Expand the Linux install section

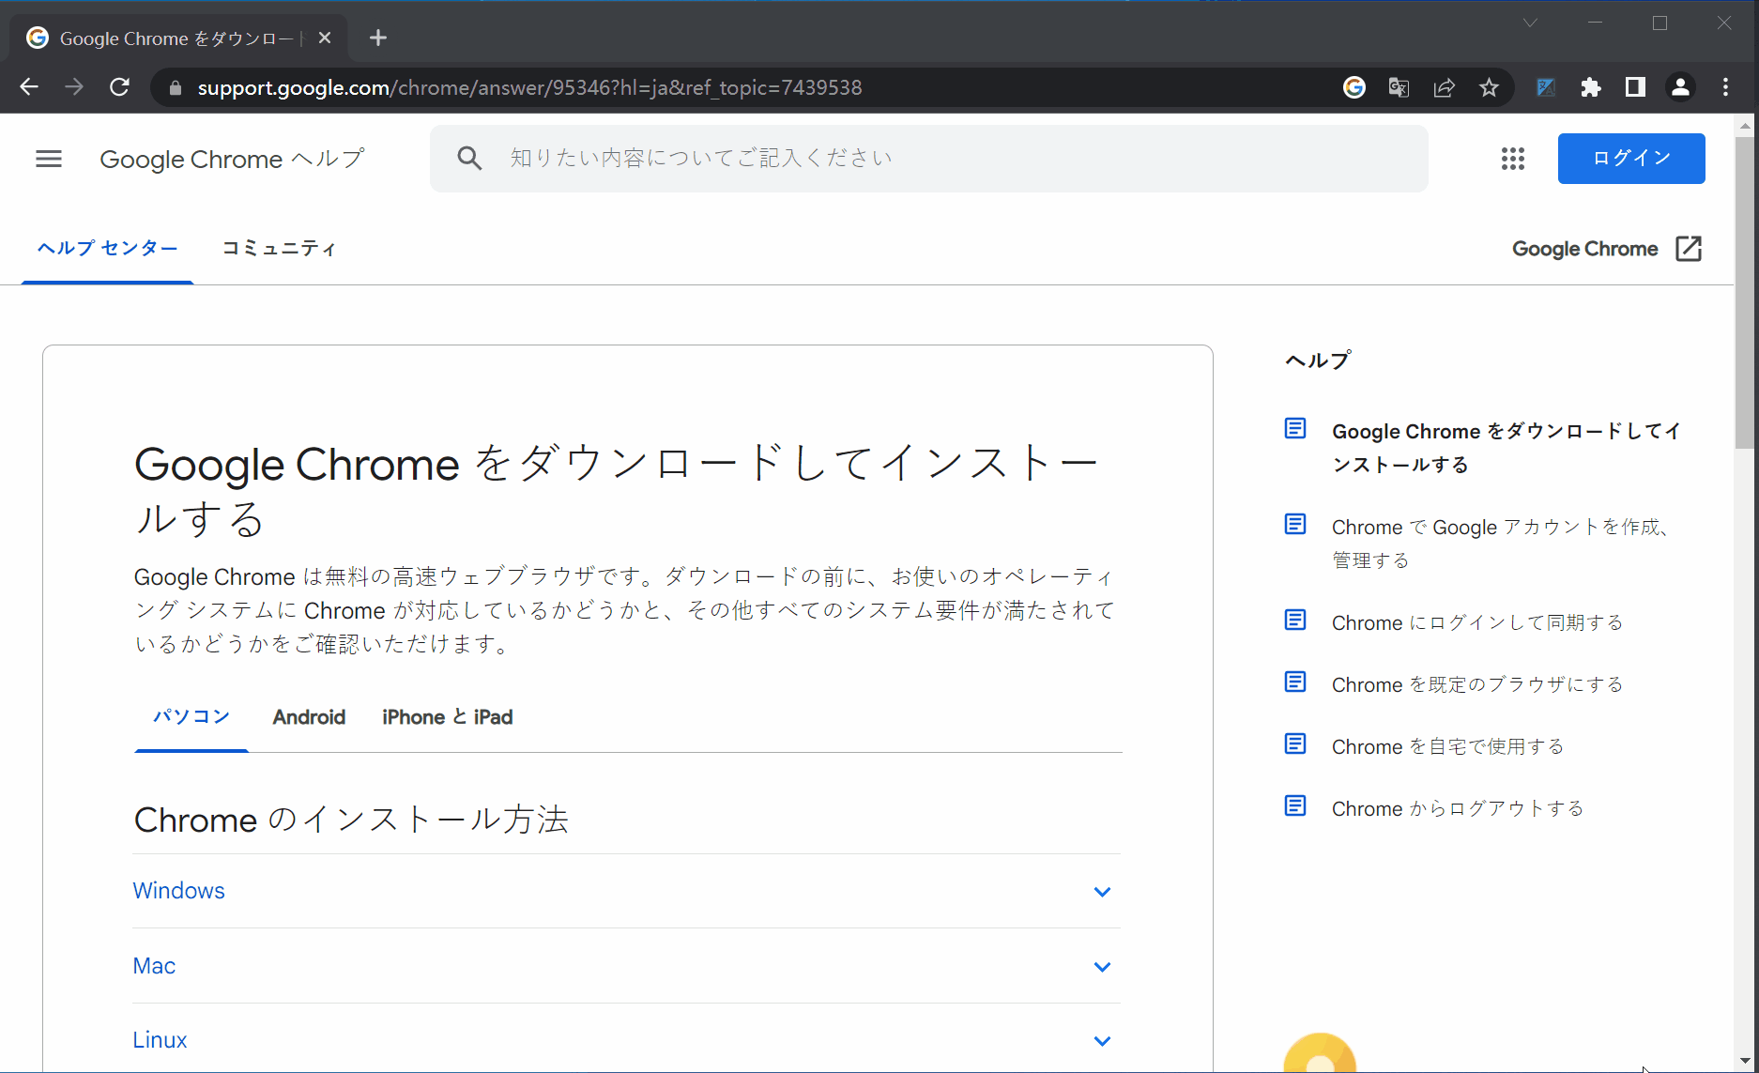point(627,1040)
